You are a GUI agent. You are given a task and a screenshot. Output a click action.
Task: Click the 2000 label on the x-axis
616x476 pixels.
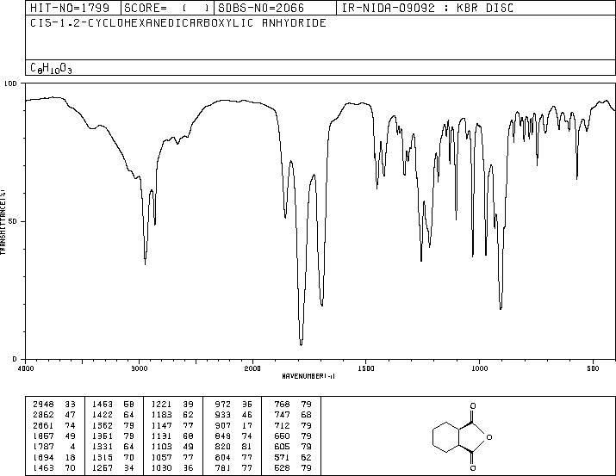[252, 368]
